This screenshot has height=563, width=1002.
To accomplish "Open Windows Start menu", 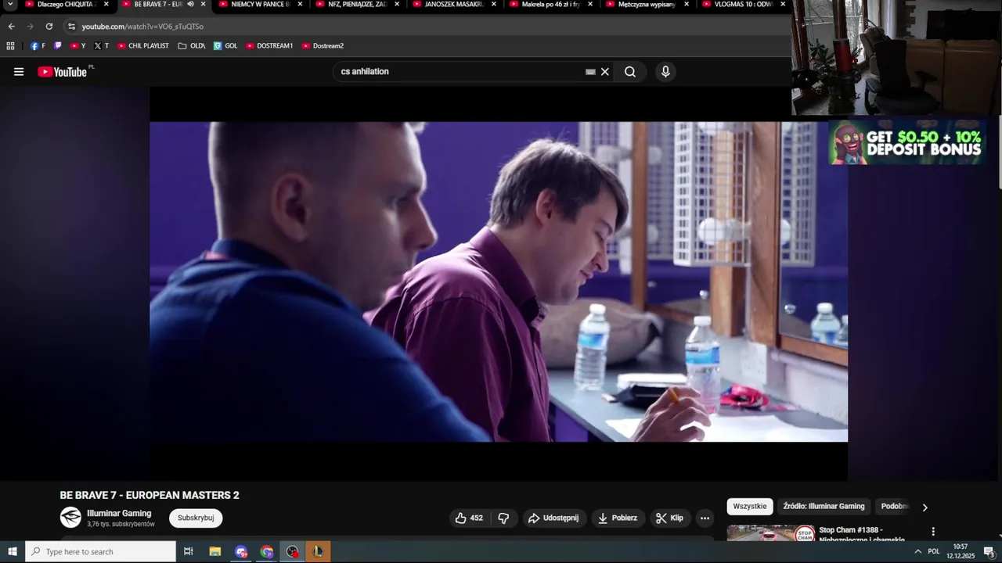I will (x=12, y=551).
